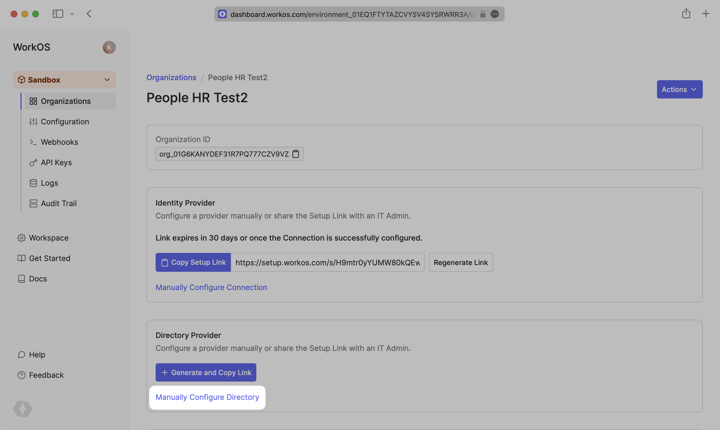Select API Keys in the sidebar
The height and width of the screenshot is (430, 720).
point(56,163)
